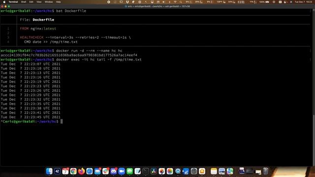Click the 22:23:45 UTC timestamp line
315x177 pixels.
31,117
